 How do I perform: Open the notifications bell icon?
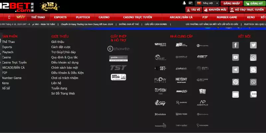pyautogui.click(x=184, y=3)
